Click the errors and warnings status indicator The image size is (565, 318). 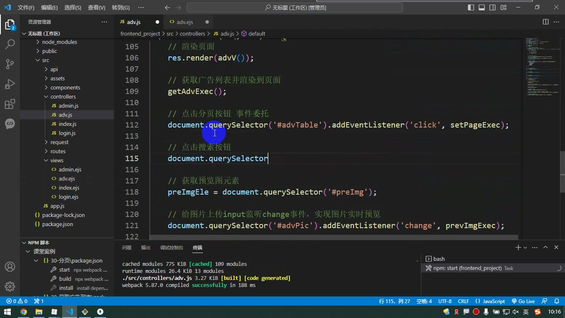[17, 301]
